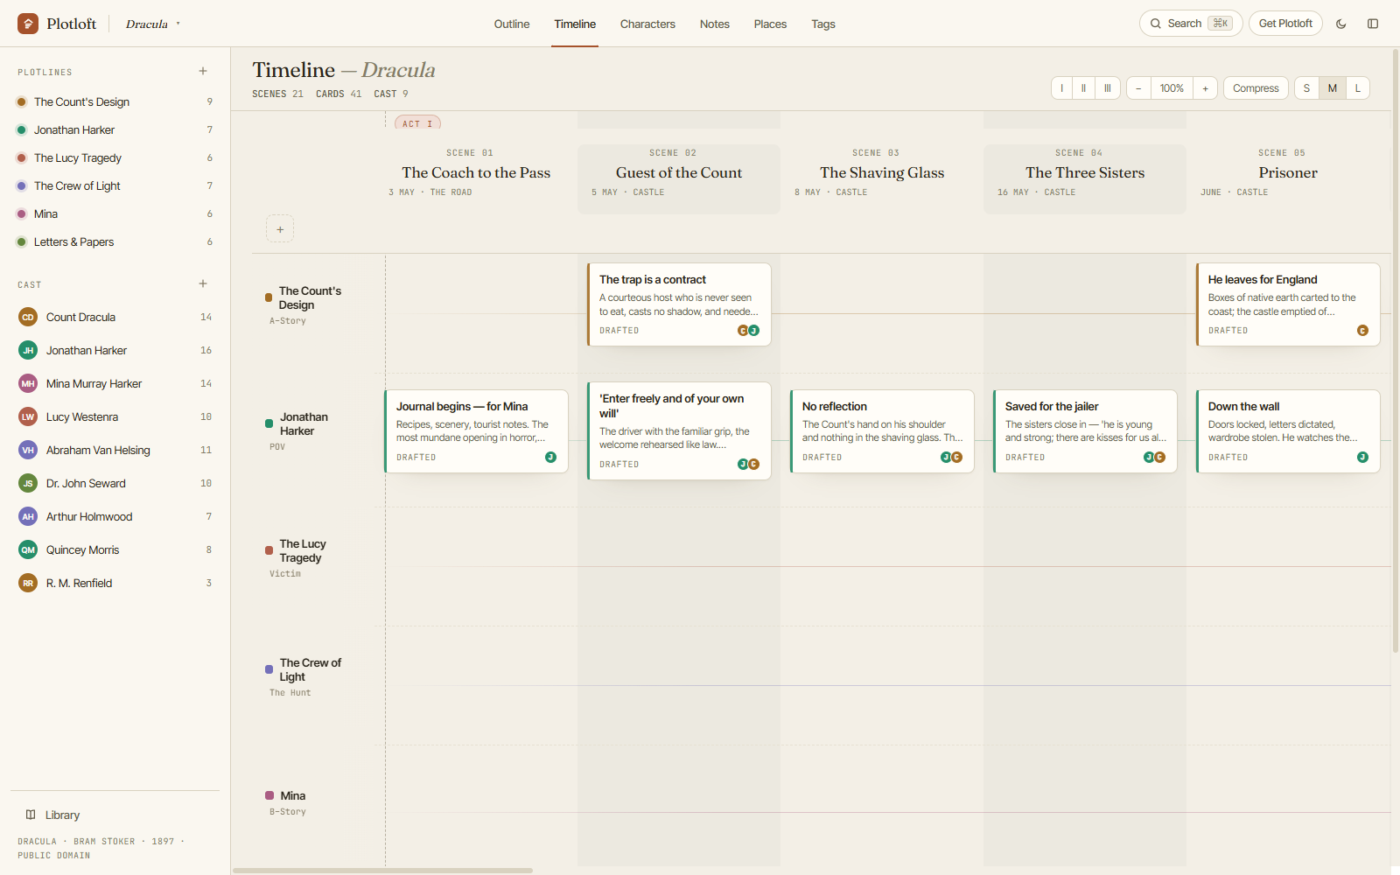
Task: Click the vertical timeline scrollbar
Action: [x=1396, y=350]
